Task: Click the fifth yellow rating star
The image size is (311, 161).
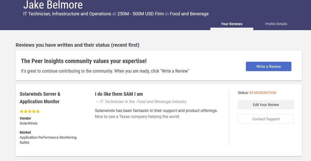Action: pyautogui.click(x=38, y=112)
